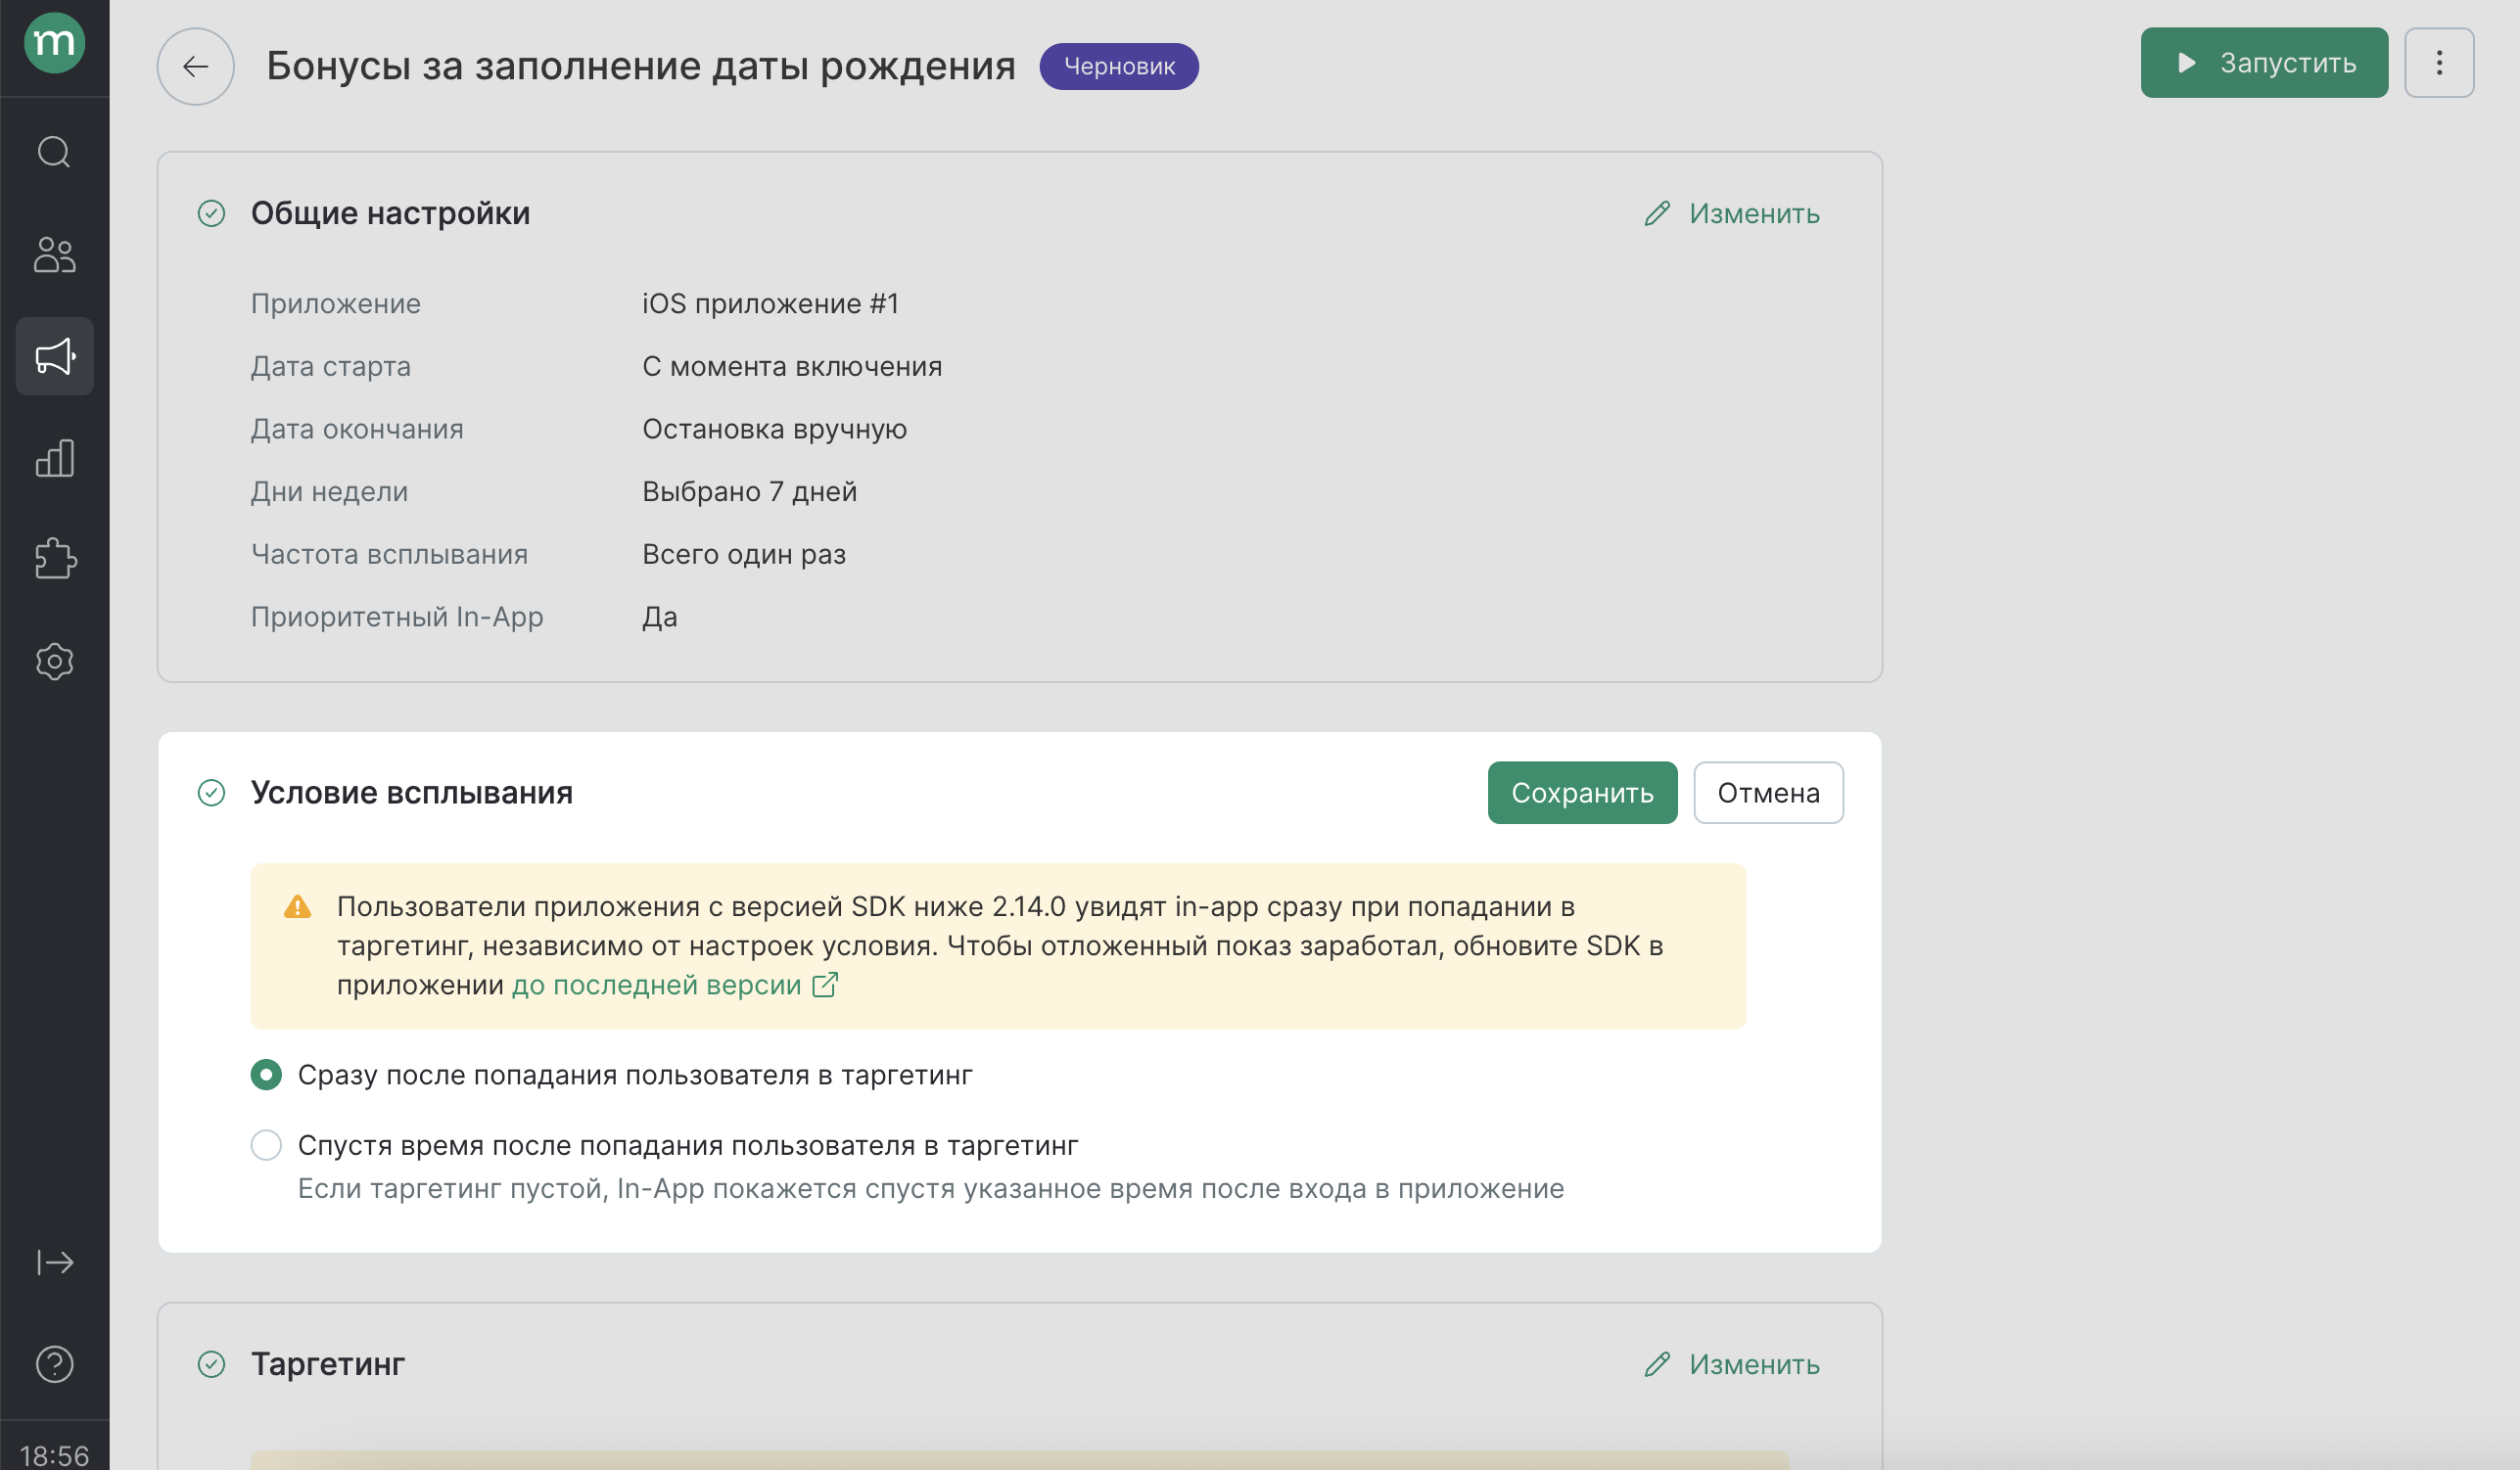Click the pencil icon in Общие настройки
Image resolution: width=2520 pixels, height=1470 pixels.
click(1657, 213)
